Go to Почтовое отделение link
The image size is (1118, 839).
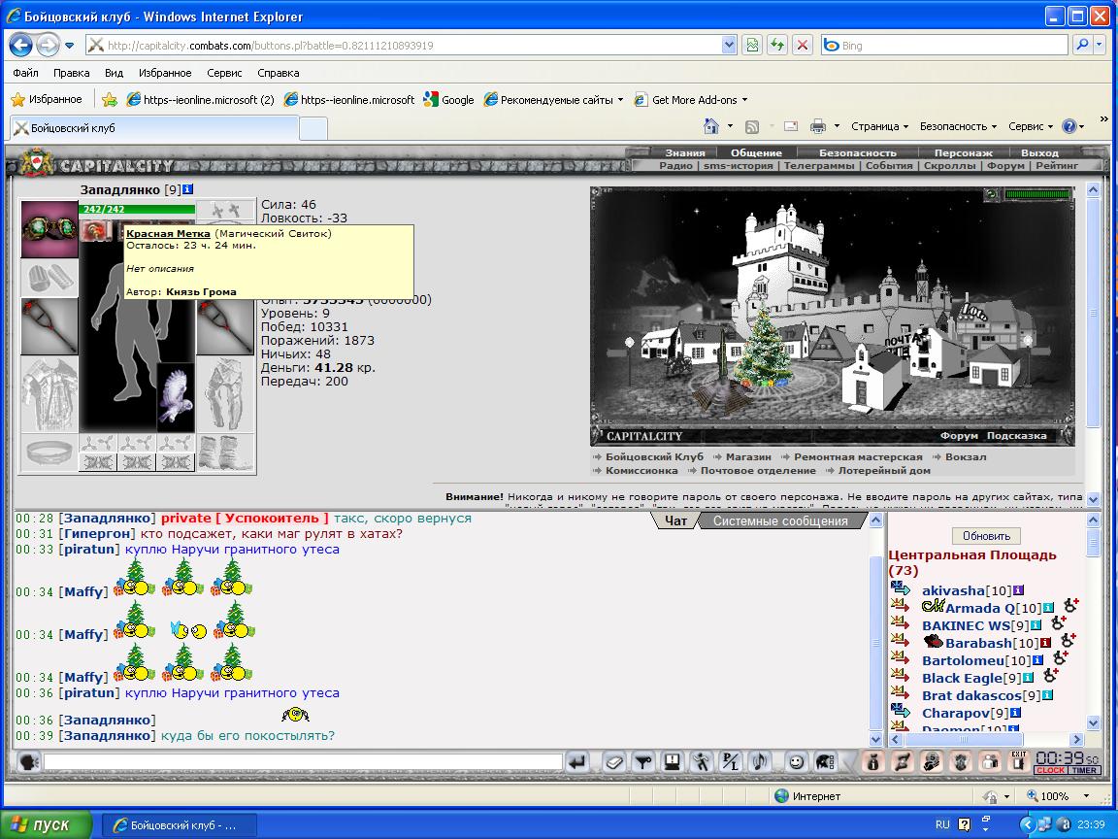click(x=757, y=470)
